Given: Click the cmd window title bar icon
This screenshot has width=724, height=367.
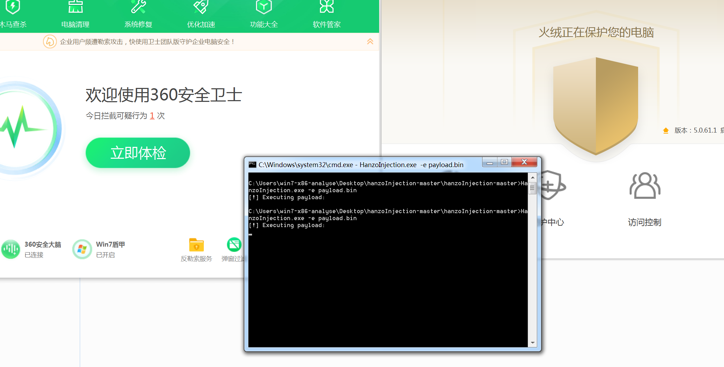Looking at the screenshot, I should 252,165.
